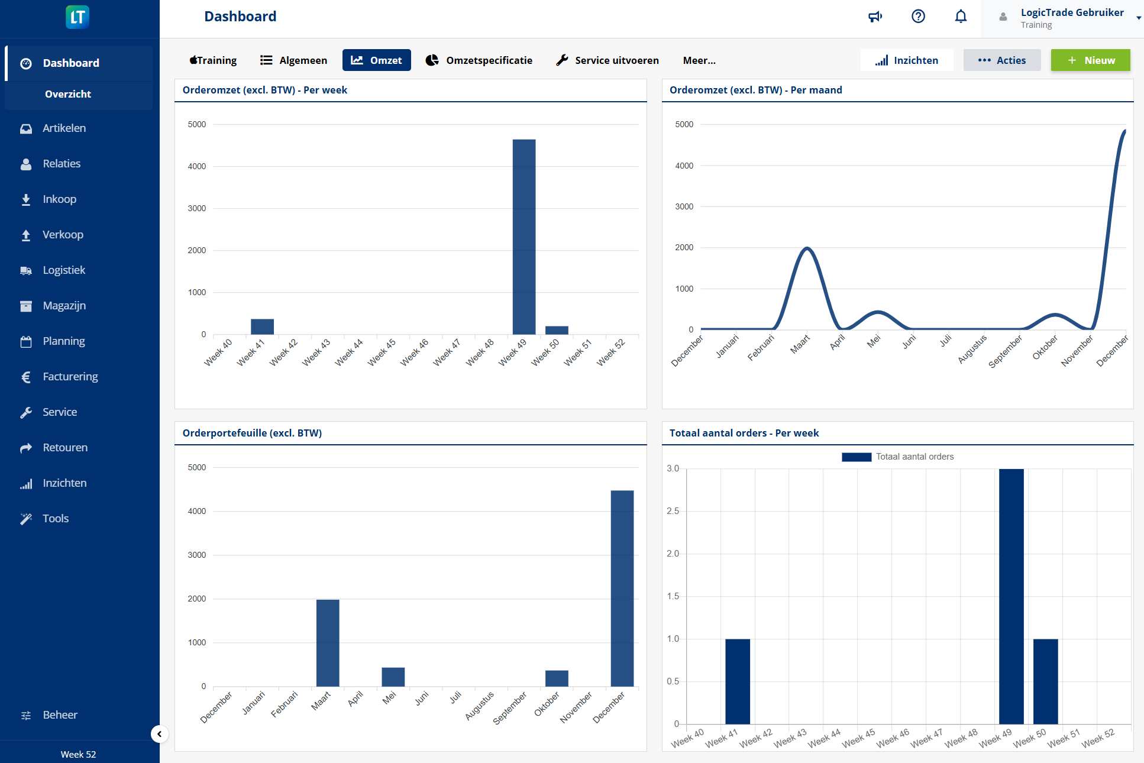The image size is (1144, 763).
Task: Open the user account dropdown
Action: tap(1139, 17)
